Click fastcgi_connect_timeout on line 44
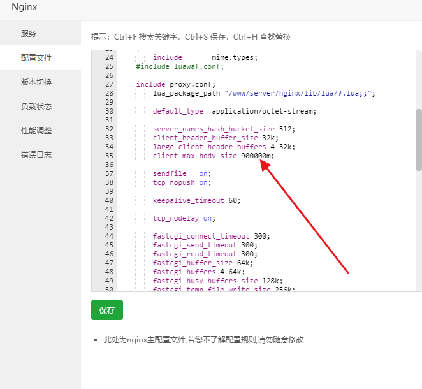Image resolution: width=422 pixels, height=389 pixels. (201, 236)
